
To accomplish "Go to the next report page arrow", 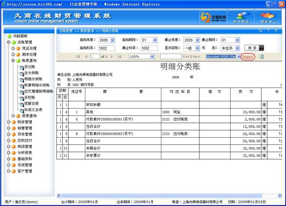I will [x=112, y=57].
